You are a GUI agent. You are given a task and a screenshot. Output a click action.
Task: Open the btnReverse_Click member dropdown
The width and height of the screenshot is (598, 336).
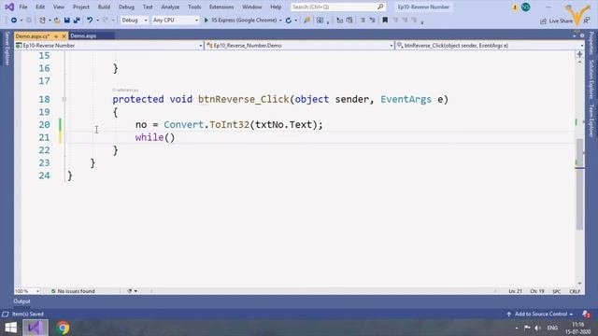pyautogui.click(x=490, y=46)
